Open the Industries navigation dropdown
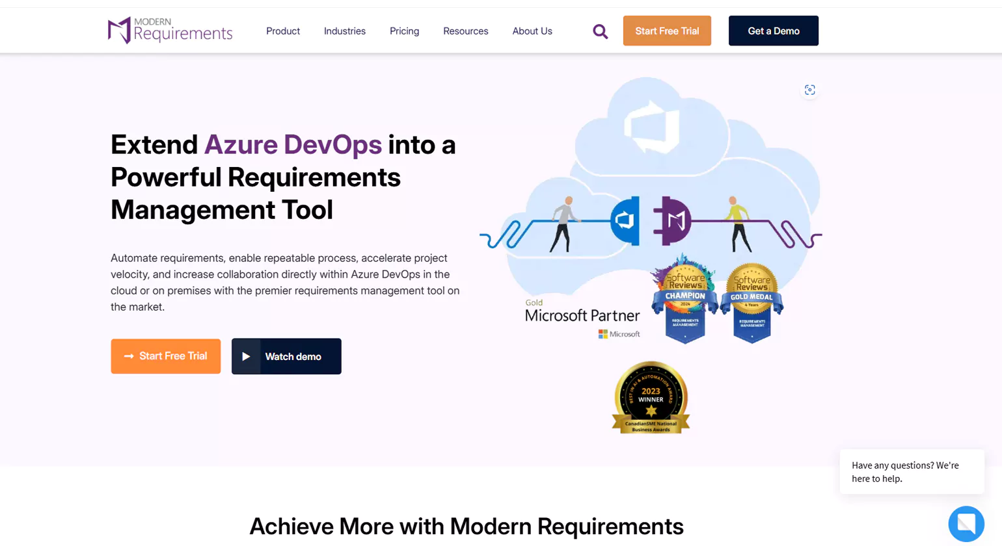Viewport: 1002px width, 546px height. pyautogui.click(x=344, y=31)
